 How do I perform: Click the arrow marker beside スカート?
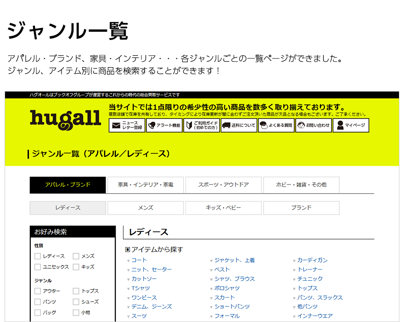click(x=211, y=298)
